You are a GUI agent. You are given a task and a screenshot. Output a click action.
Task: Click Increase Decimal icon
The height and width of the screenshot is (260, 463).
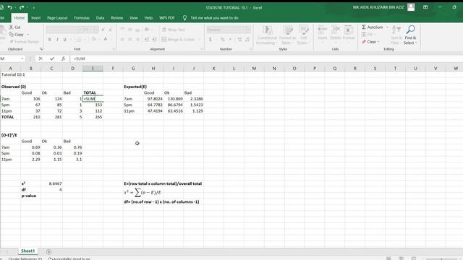tap(239, 39)
